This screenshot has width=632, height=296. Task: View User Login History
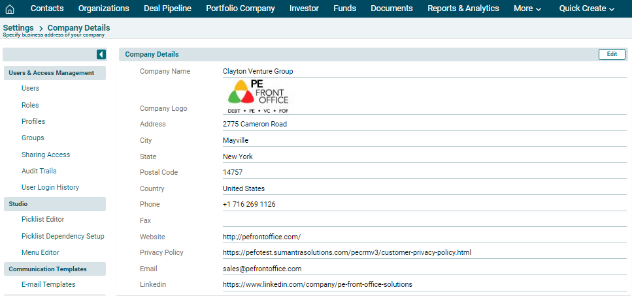(x=50, y=187)
